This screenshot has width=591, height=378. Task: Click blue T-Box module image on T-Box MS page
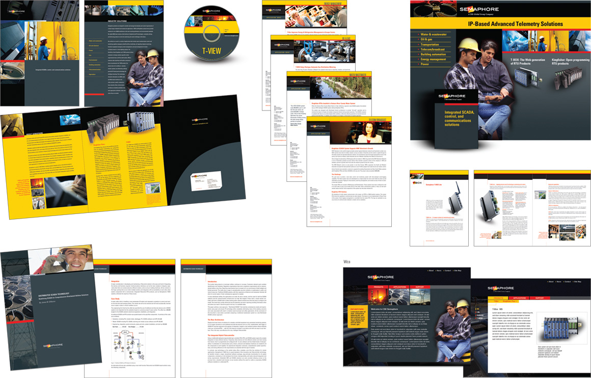(x=561, y=328)
